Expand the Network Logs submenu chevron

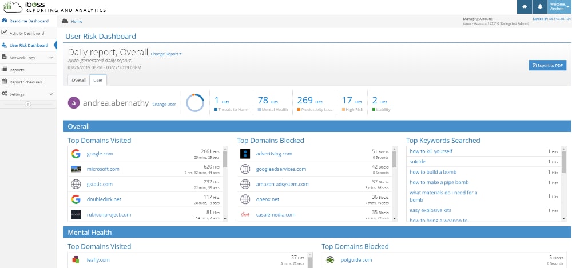(51, 58)
